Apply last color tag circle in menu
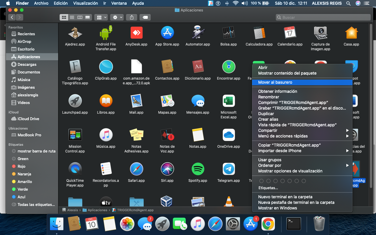The width and height of the screenshot is (376, 235). [304, 181]
